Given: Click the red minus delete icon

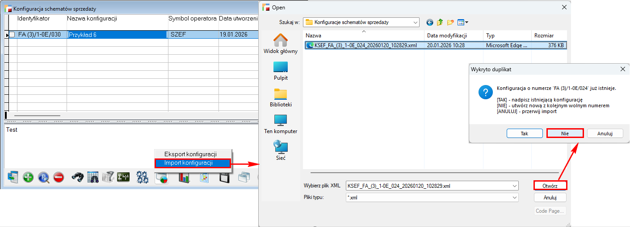Looking at the screenshot, I should (59, 177).
